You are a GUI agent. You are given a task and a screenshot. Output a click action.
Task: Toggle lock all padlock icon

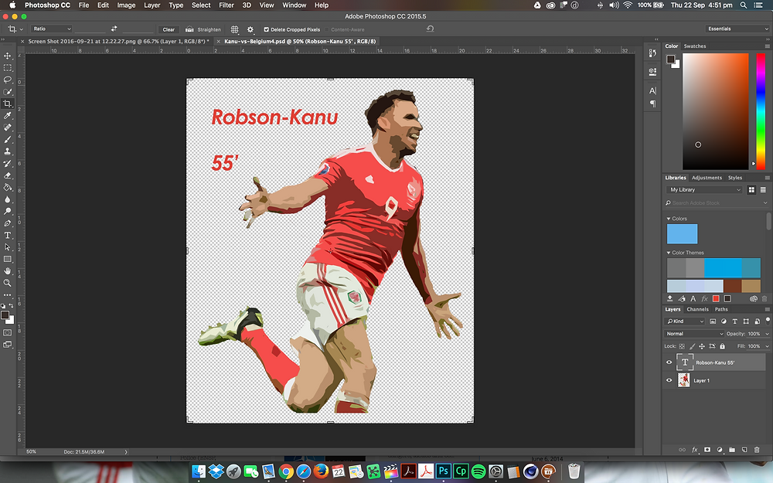click(722, 346)
